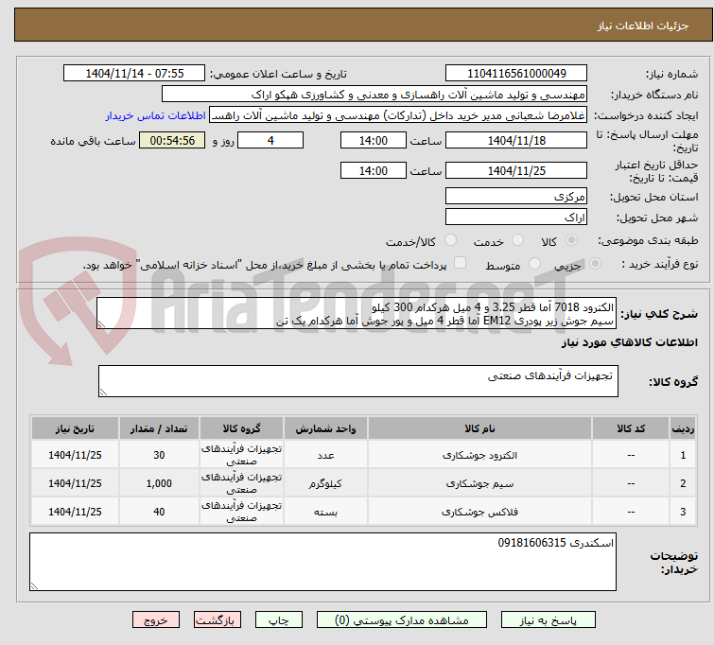Select the متوسط purchase type radio
This screenshot has height=645, width=714.
pyautogui.click(x=534, y=264)
